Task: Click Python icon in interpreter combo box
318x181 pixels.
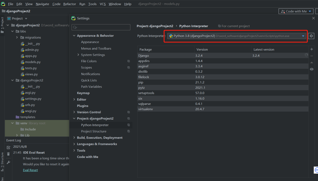Action: coord(171,36)
